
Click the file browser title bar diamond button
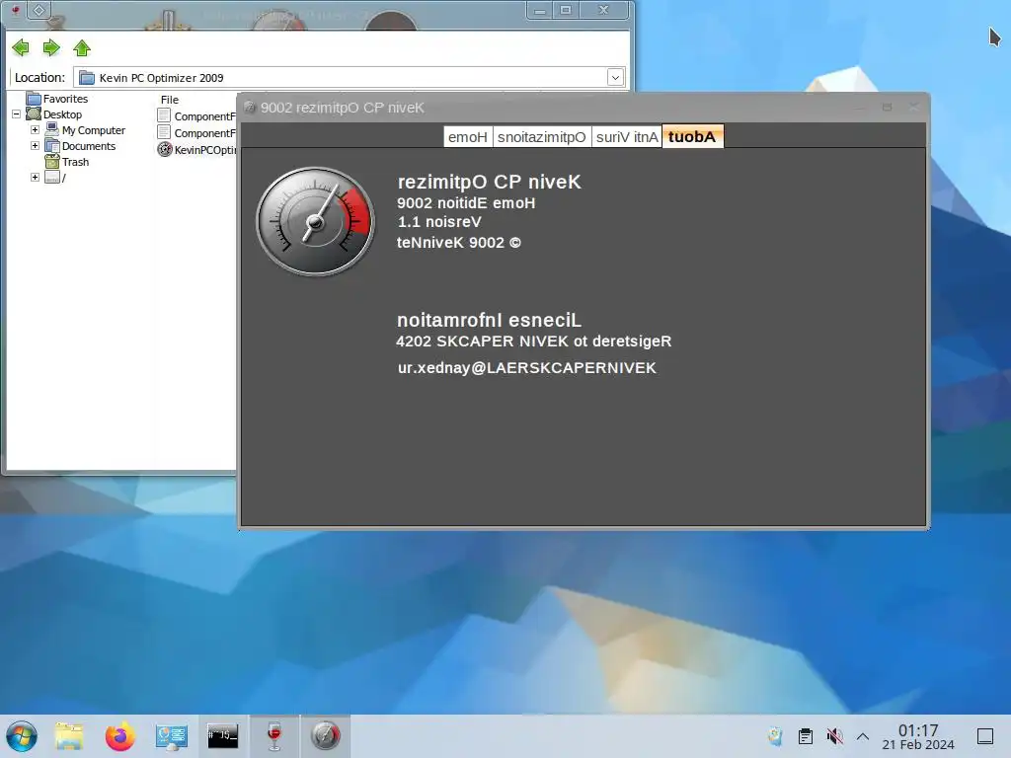pos(39,10)
